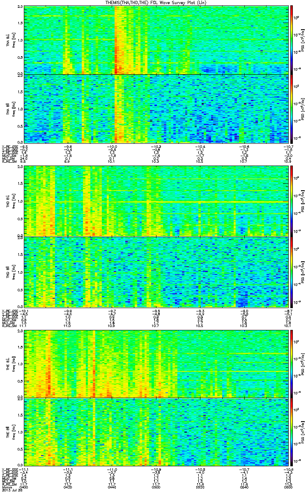Click the THD B-parallel spectrogram panel
The image size is (308, 493).
[156, 272]
